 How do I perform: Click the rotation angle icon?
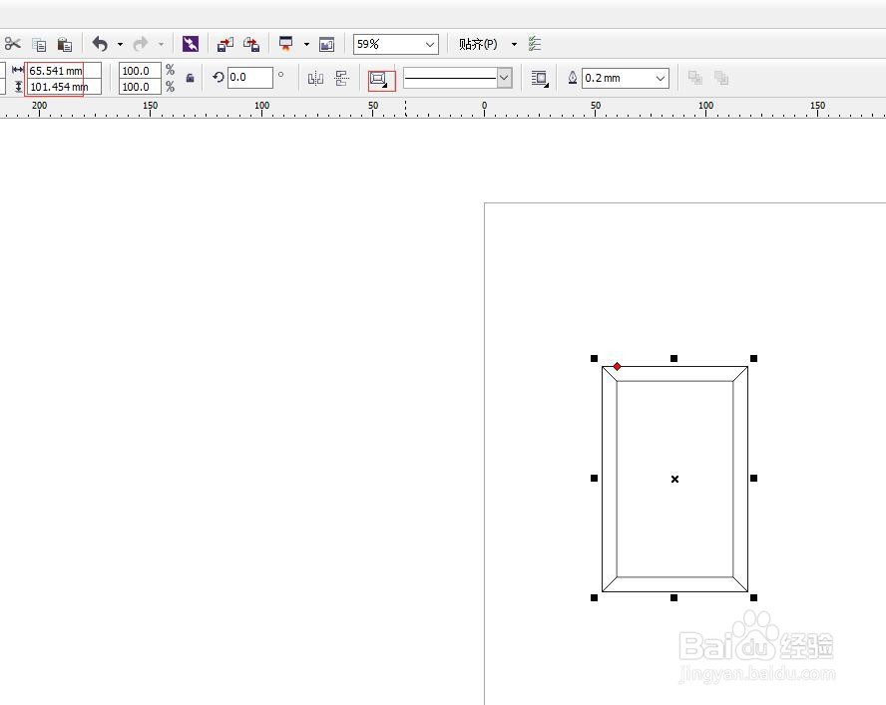(219, 77)
